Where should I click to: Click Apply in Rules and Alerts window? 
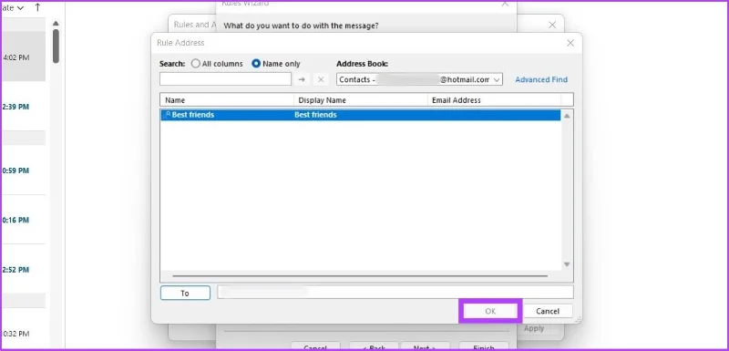534,328
